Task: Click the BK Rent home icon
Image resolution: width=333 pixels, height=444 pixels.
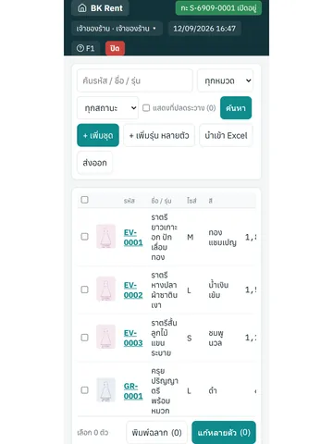Action: 82,8
